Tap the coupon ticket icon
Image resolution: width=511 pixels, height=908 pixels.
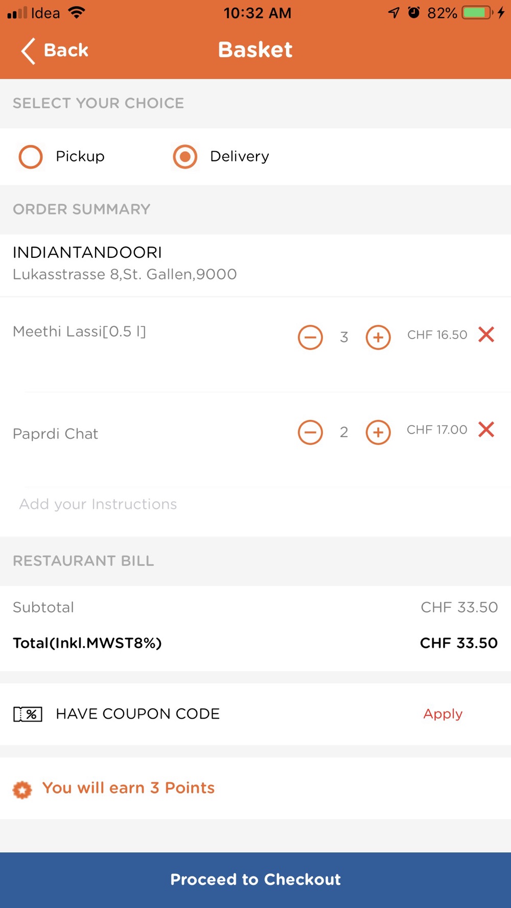(x=28, y=714)
